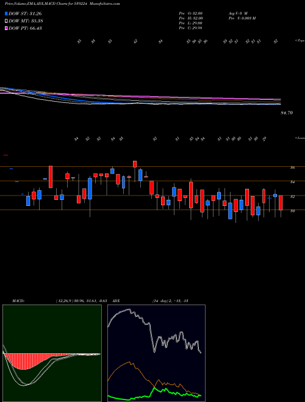The image size is (305, 402).
Task: Click the Pre C: 29.98 close value
Action: coord(191,28)
